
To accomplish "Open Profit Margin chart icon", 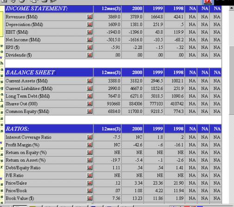I will [x=90, y=145].
